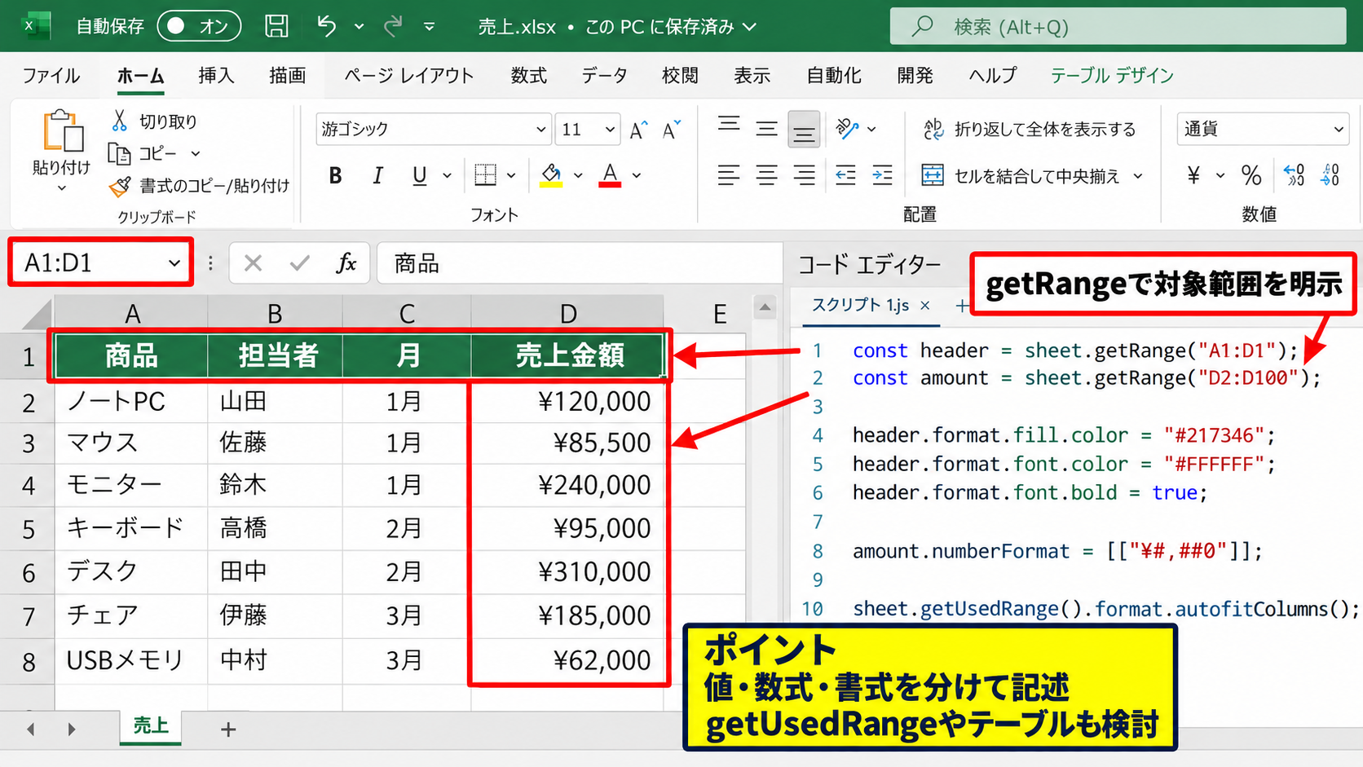The height and width of the screenshot is (767, 1363).
Task: Click 書式のコピー/貼り付け format painter
Action: point(199,186)
